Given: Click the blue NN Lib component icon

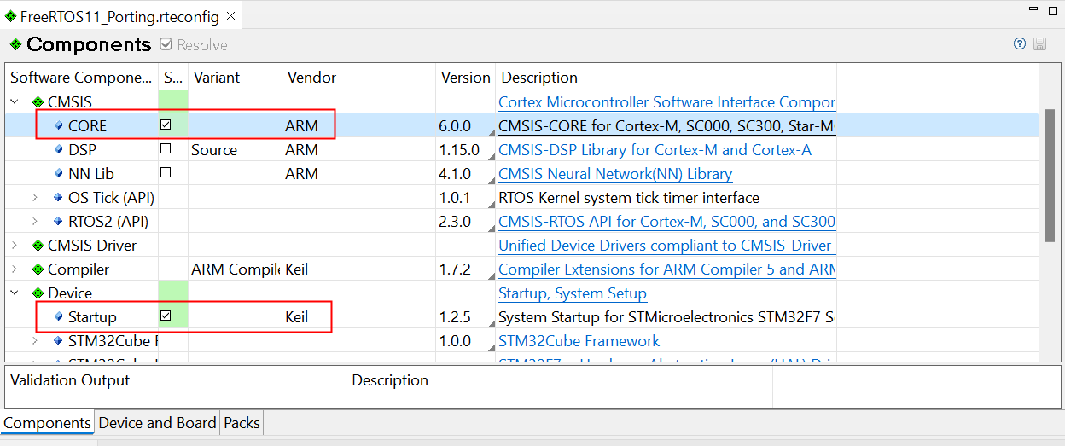Looking at the screenshot, I should point(59,174).
